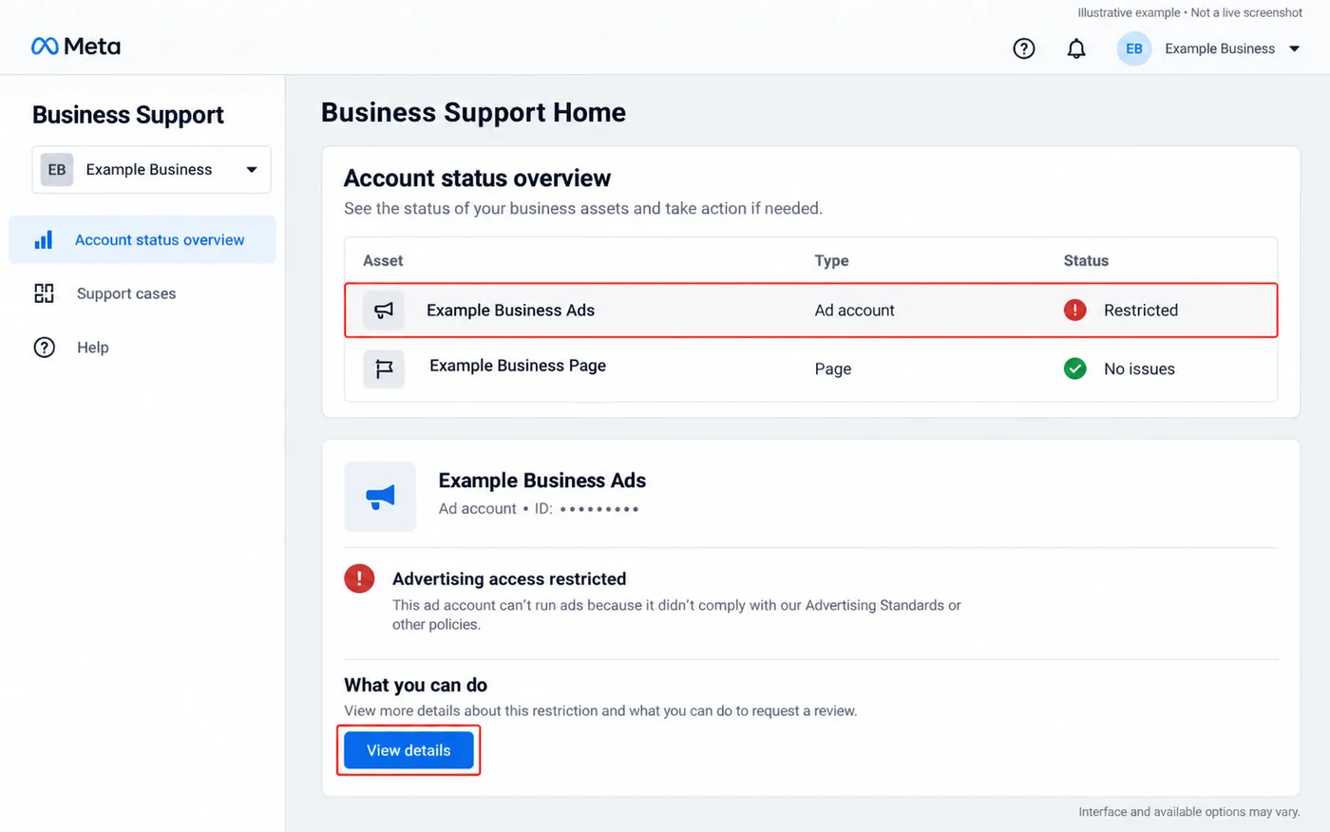Image resolution: width=1330 pixels, height=832 pixels.
Task: Click the EB account avatar in header
Action: [x=1134, y=48]
